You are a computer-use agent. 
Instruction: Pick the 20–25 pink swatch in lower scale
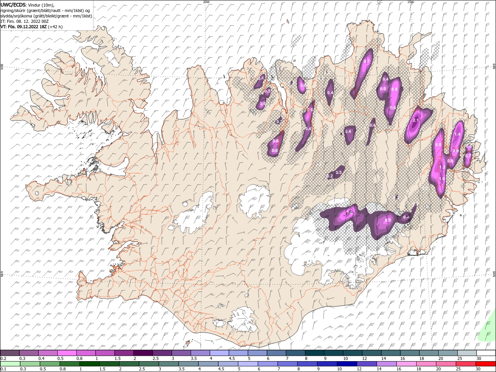click(x=445, y=364)
